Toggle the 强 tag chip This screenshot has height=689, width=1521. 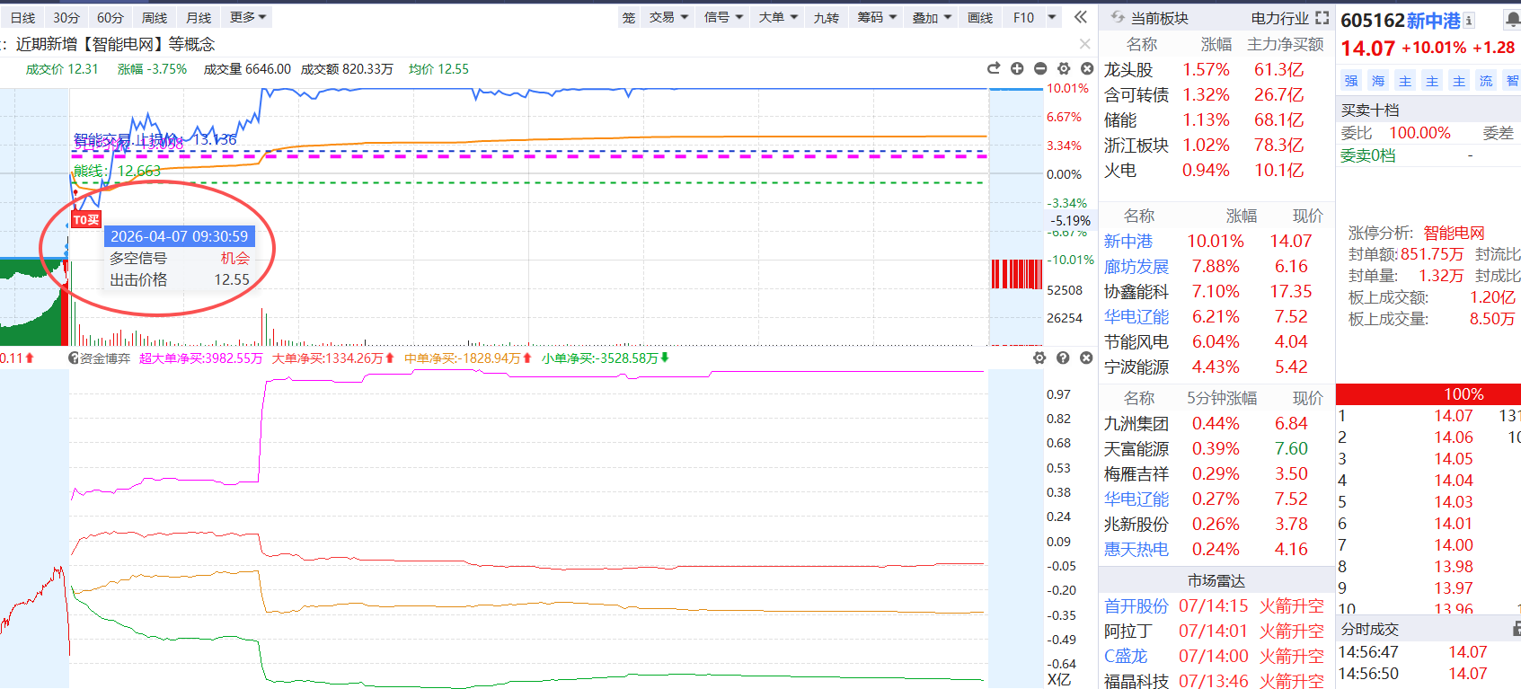(x=1351, y=81)
